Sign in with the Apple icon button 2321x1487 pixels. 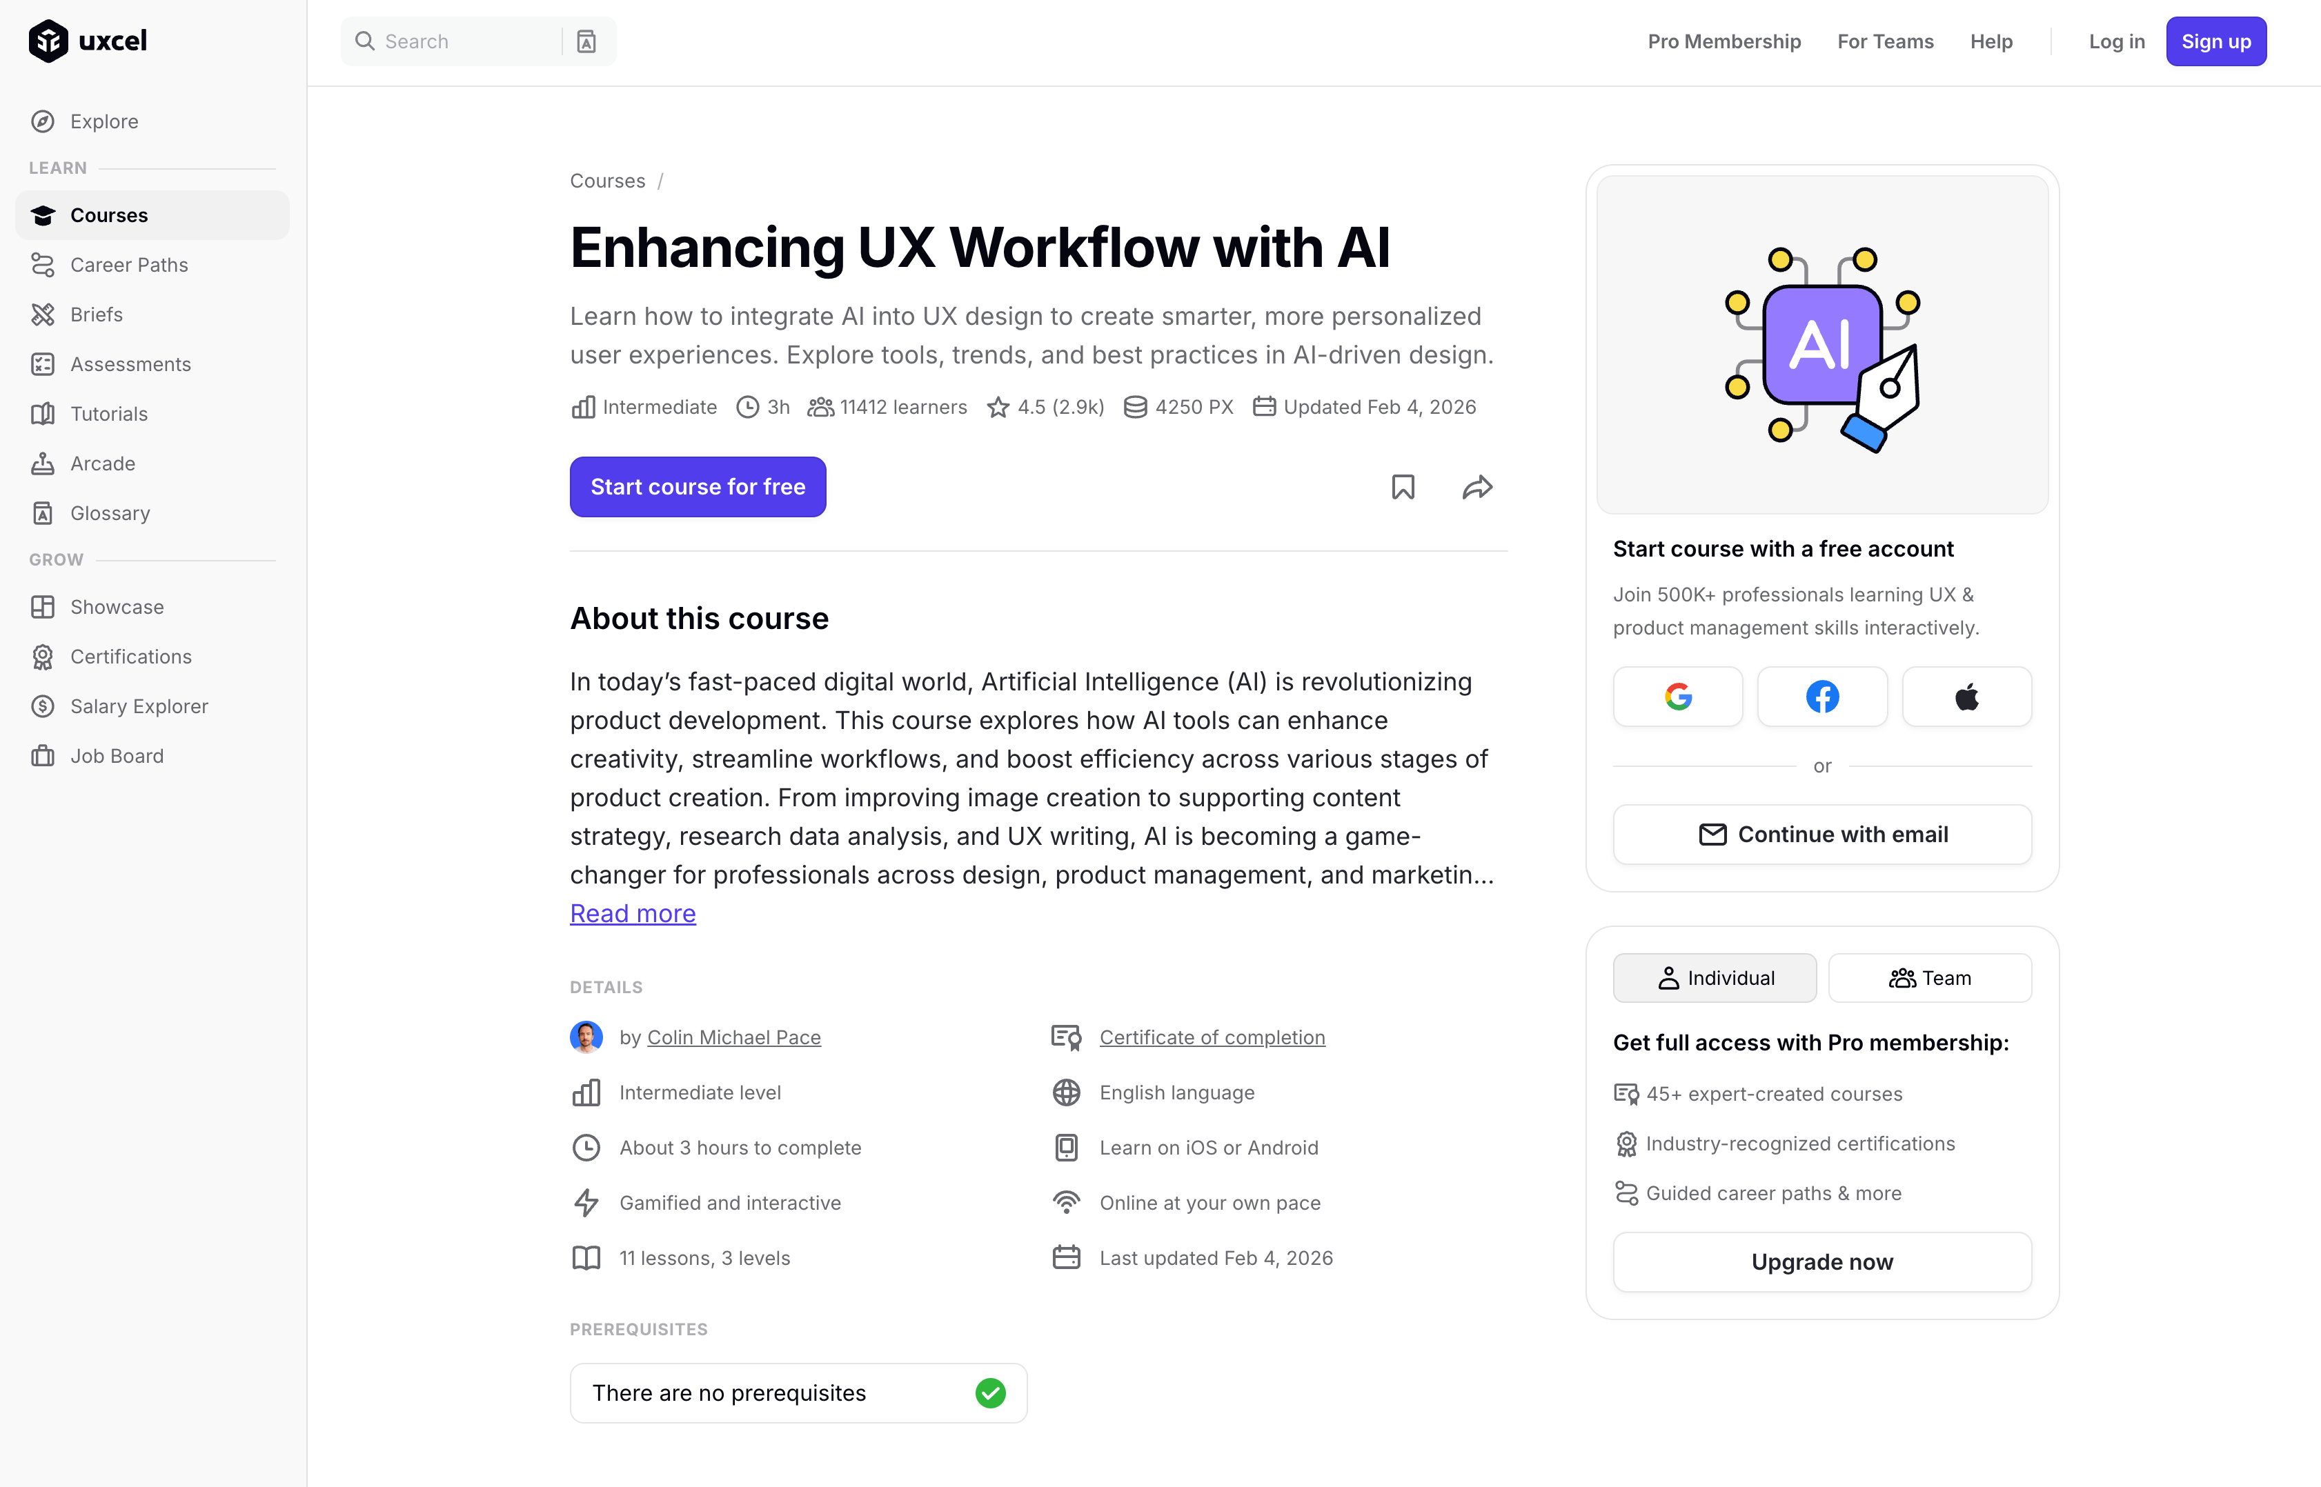tap(1966, 696)
